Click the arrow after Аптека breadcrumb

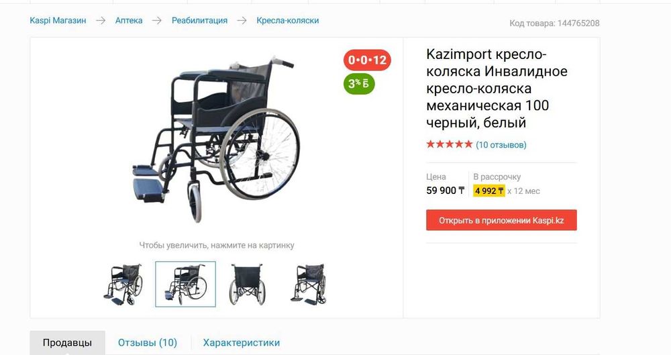pos(156,21)
